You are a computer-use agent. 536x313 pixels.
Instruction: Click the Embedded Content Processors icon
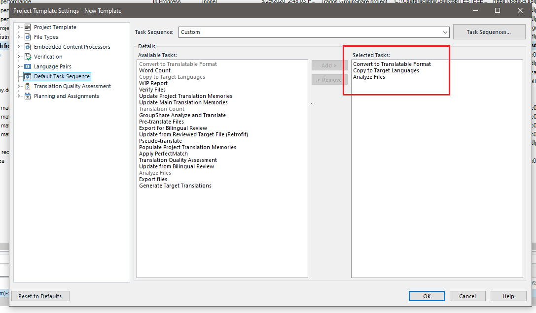coord(28,47)
